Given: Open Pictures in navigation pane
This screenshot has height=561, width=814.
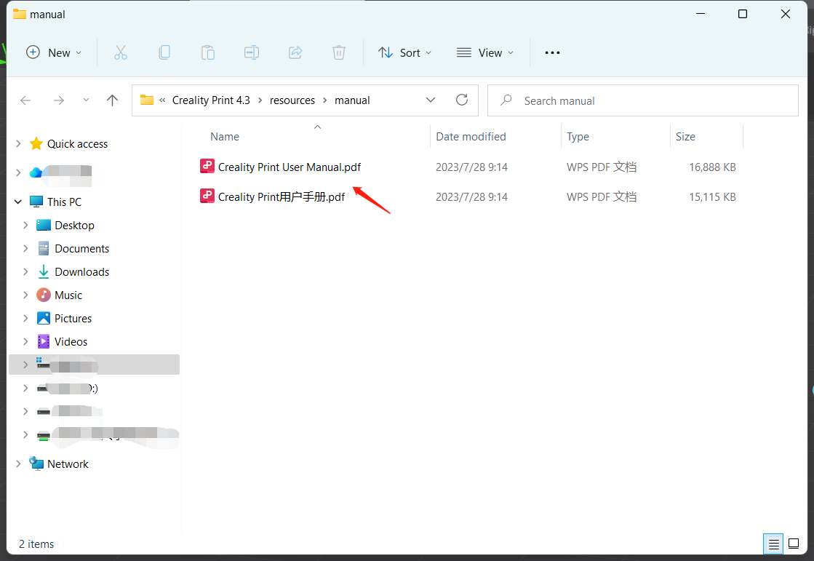Looking at the screenshot, I should coord(73,319).
